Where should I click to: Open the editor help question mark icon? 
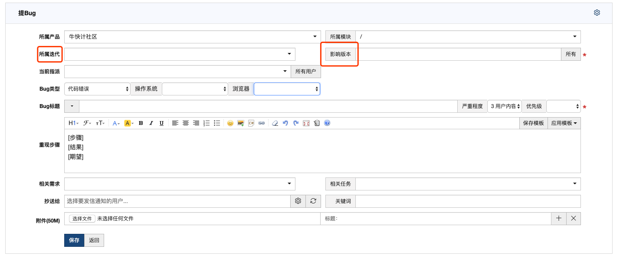pyautogui.click(x=327, y=123)
